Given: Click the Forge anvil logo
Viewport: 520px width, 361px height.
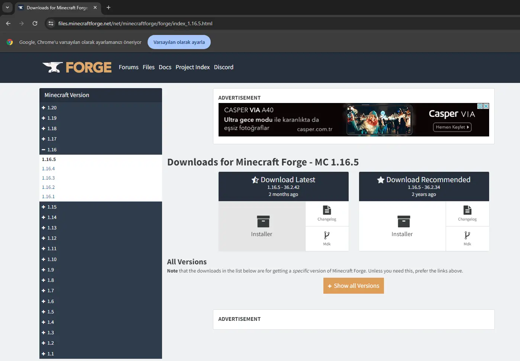Looking at the screenshot, I should (77, 67).
